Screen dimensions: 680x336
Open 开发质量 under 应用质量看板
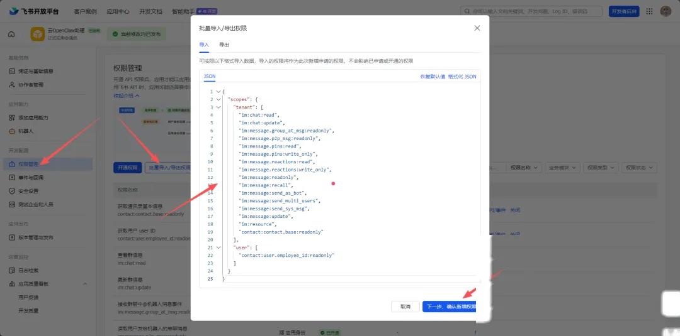pyautogui.click(x=28, y=310)
